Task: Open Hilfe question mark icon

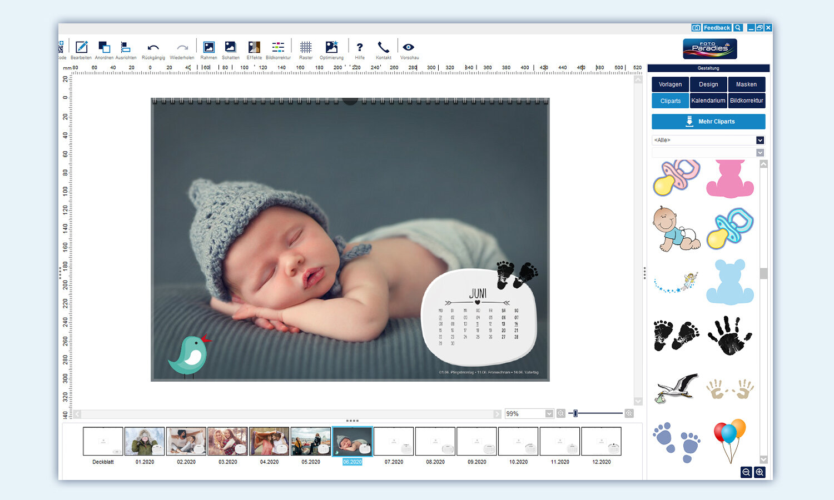Action: point(360,48)
